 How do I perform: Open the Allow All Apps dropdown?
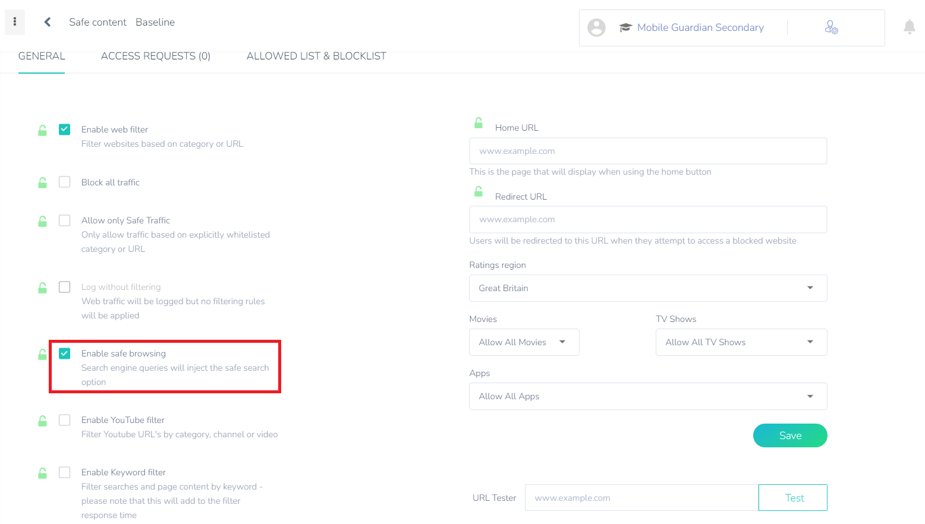coord(648,396)
